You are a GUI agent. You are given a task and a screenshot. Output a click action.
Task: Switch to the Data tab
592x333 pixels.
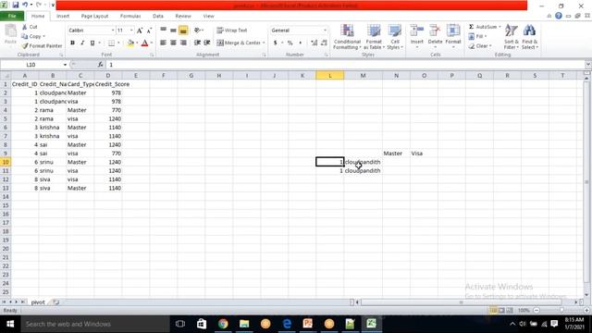[158, 17]
